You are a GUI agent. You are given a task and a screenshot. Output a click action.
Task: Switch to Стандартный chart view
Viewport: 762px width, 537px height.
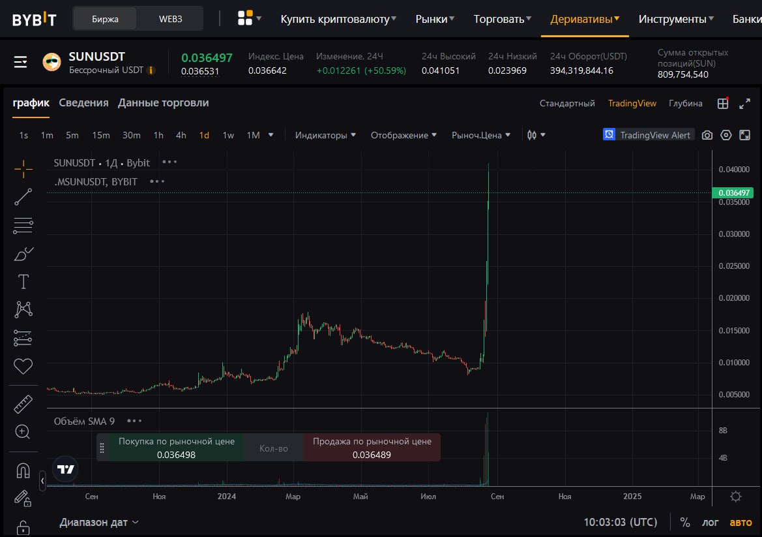(567, 103)
